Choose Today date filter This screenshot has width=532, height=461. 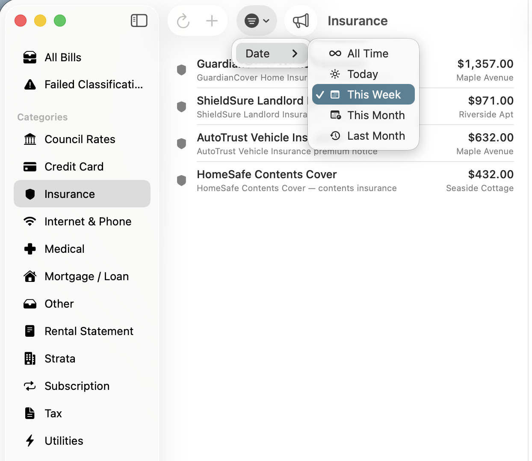click(x=364, y=74)
